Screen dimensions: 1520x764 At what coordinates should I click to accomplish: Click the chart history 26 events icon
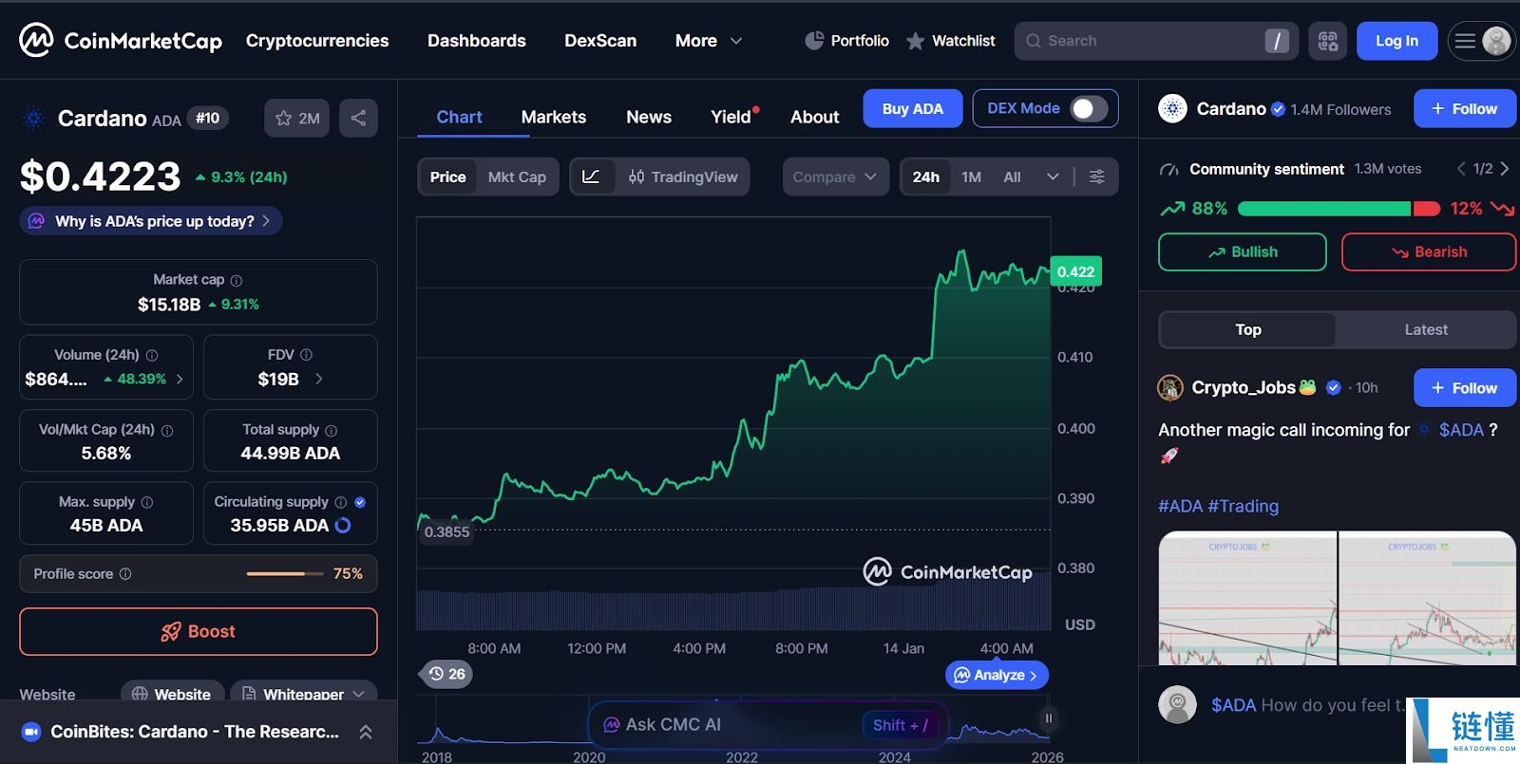pyautogui.click(x=446, y=674)
